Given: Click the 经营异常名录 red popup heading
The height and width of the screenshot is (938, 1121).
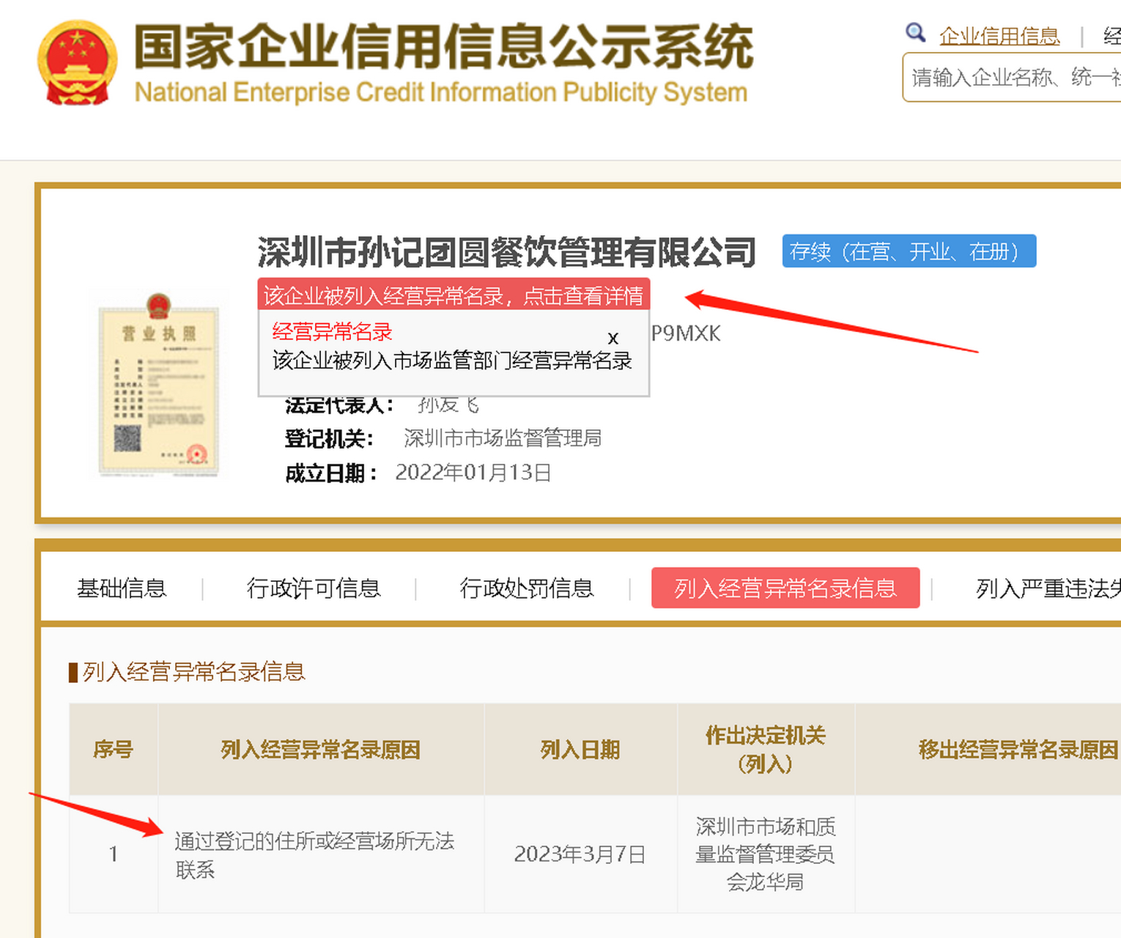Looking at the screenshot, I should coord(333,331).
